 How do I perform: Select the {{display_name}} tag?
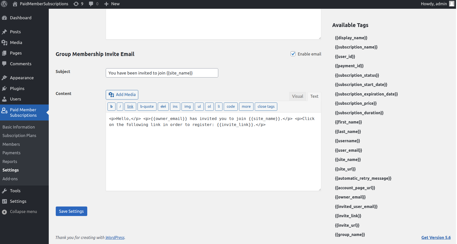pyautogui.click(x=351, y=38)
